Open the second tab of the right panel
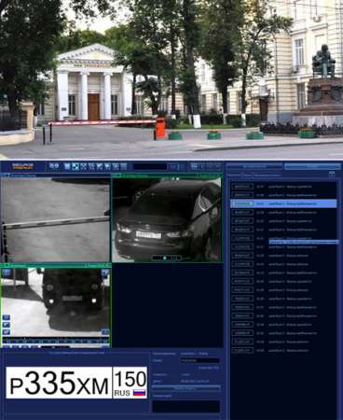The width and height of the screenshot is (343, 420). (312, 167)
